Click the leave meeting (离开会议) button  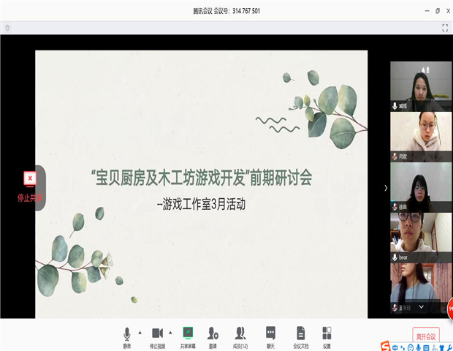(425, 336)
